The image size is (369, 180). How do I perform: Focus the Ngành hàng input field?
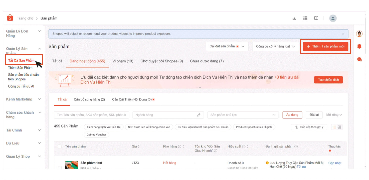[168, 115]
